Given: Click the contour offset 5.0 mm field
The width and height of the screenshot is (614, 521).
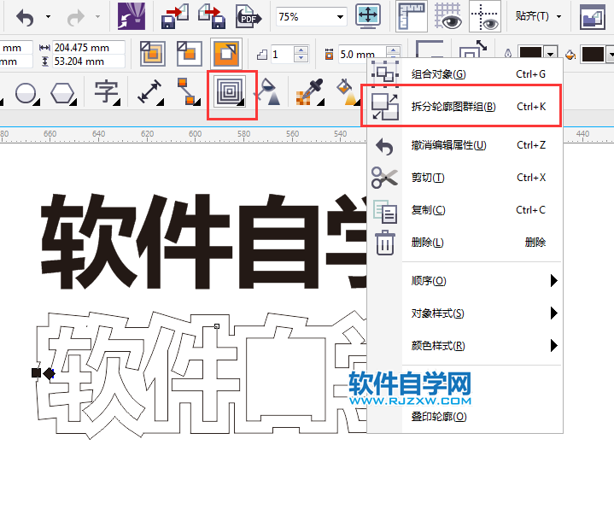Looking at the screenshot, I should pos(361,55).
